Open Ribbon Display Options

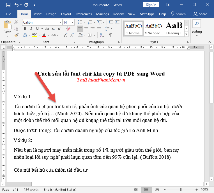[x=168, y=5]
